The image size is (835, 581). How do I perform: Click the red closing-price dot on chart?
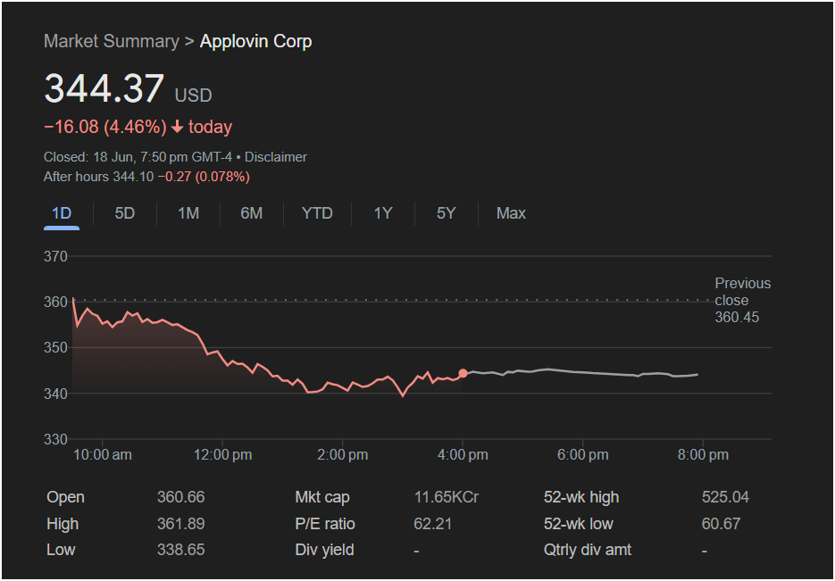pyautogui.click(x=463, y=373)
